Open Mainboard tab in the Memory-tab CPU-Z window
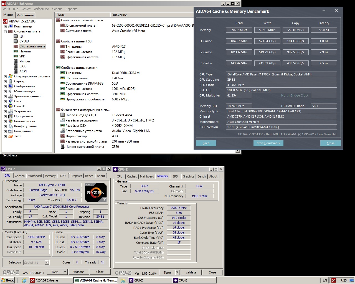Image resolution: width=355 pixels, height=284 pixels. (x=147, y=176)
